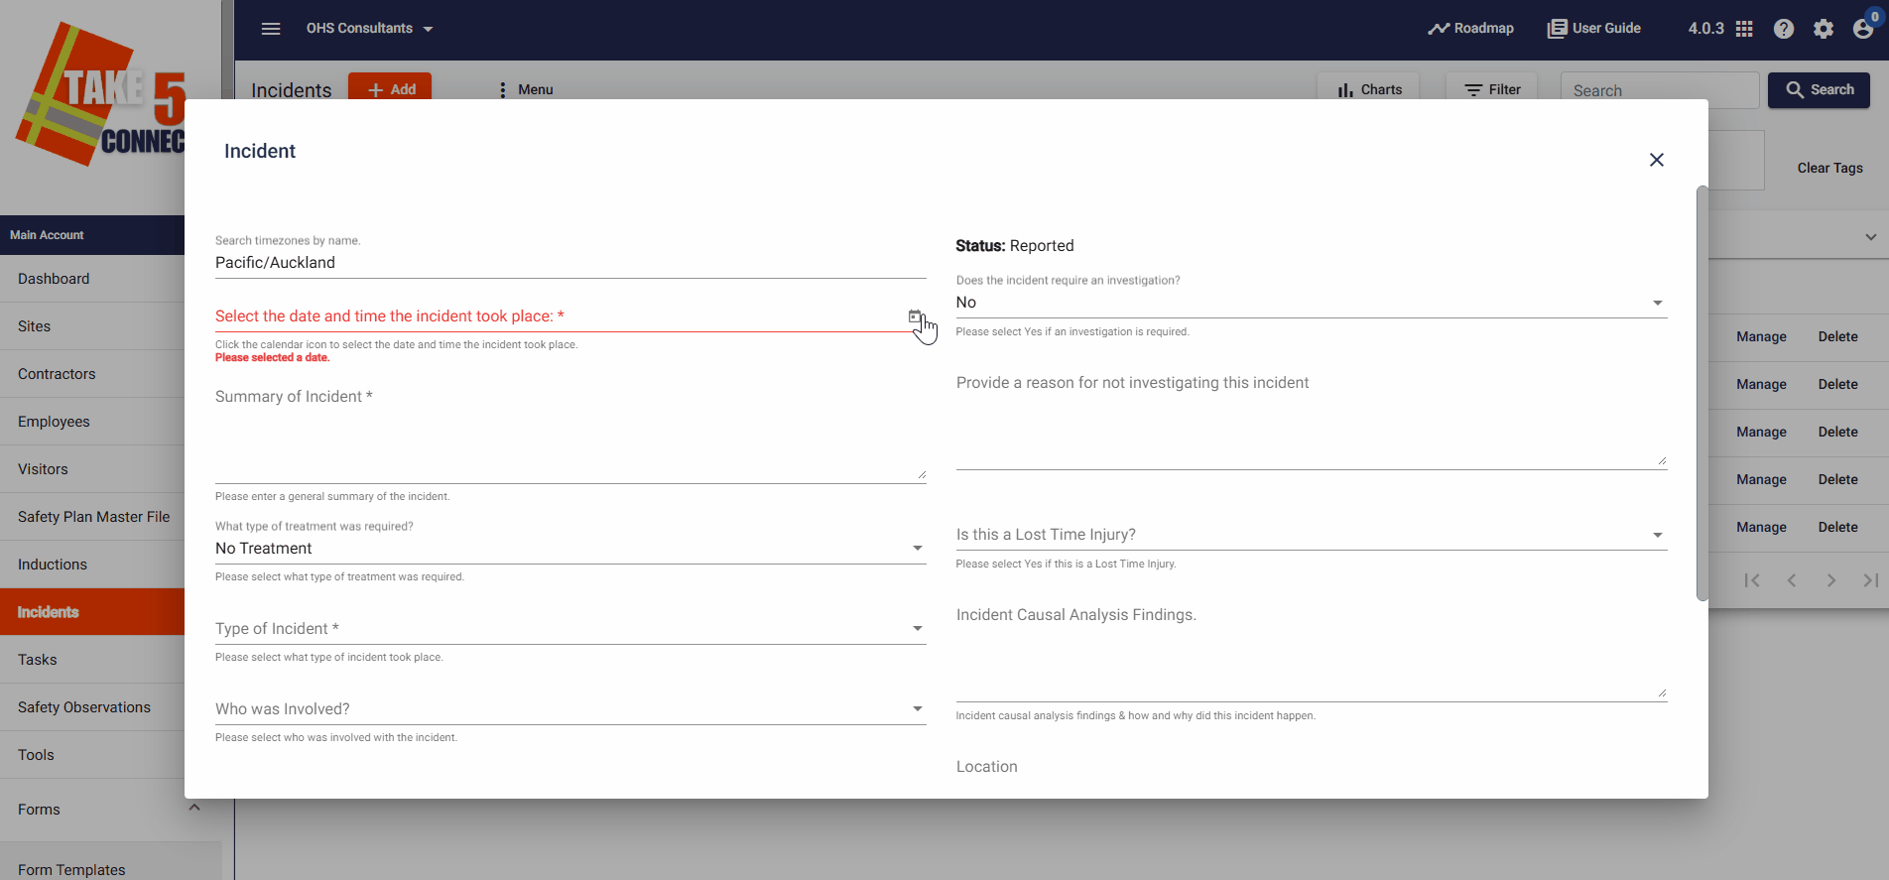
Task: Open the Roadmap page
Action: [1470, 29]
